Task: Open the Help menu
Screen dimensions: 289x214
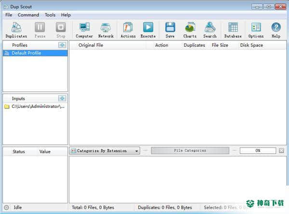Action: click(x=66, y=15)
